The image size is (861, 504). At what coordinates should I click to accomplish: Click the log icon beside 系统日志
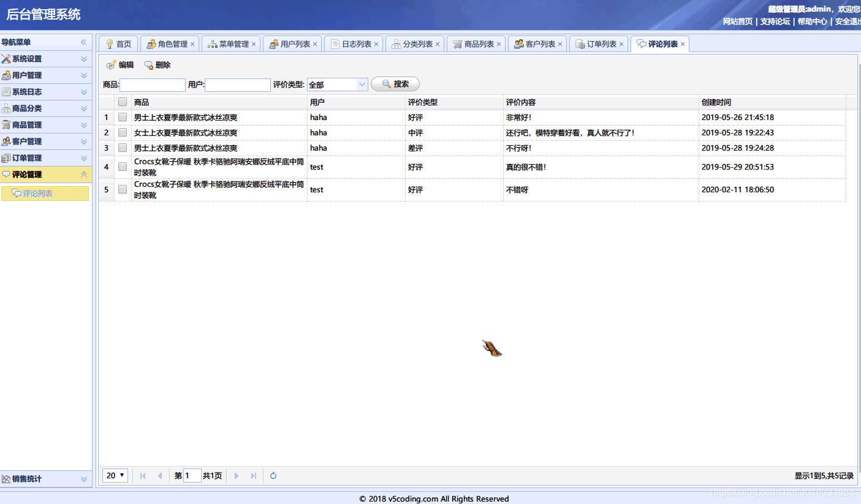(6, 92)
